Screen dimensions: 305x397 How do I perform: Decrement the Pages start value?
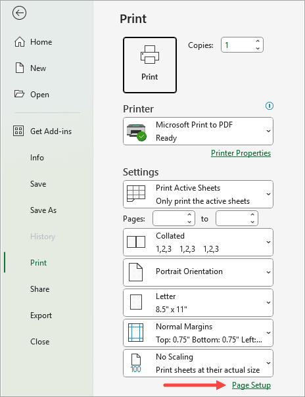189,222
